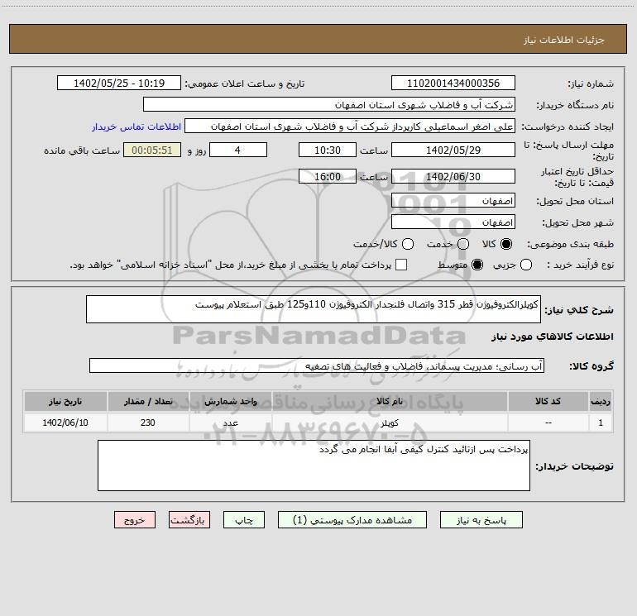Viewport: 637px width, 616px height.
Task: Click the response deadline date 1402/05/29
Action: pyautogui.click(x=453, y=150)
